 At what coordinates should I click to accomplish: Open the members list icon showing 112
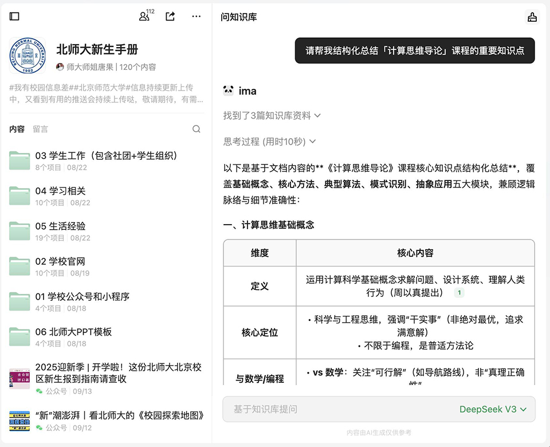pyautogui.click(x=144, y=17)
